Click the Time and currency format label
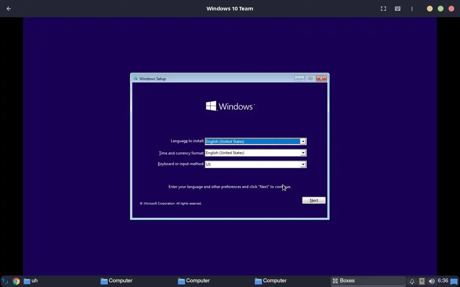Screen dimensions: 460x287 [181, 153]
